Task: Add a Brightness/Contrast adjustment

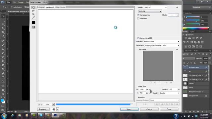Action: [x=186, y=38]
